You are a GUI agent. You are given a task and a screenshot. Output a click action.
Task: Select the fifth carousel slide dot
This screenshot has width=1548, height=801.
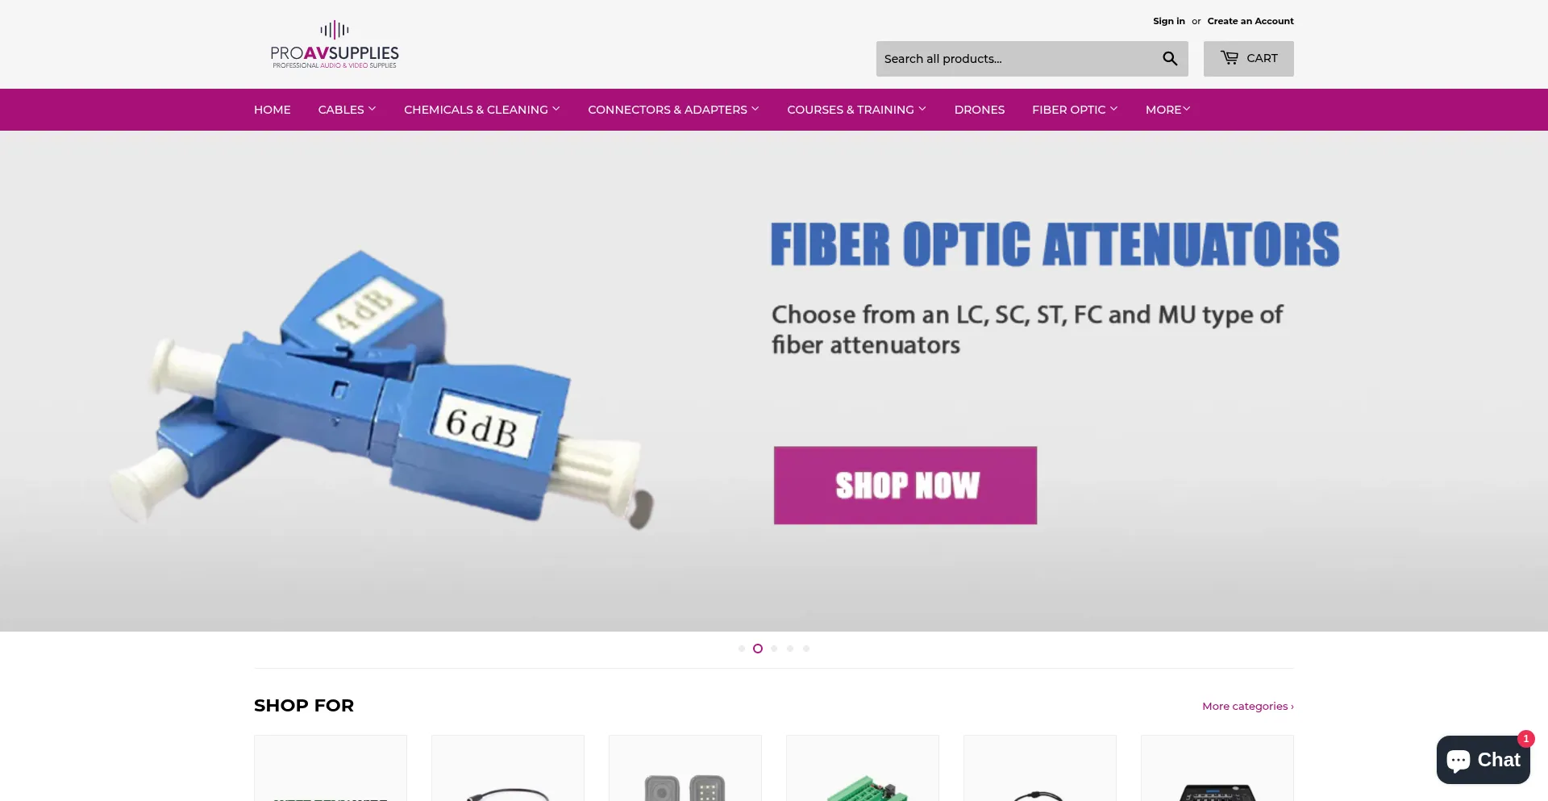[x=806, y=649]
